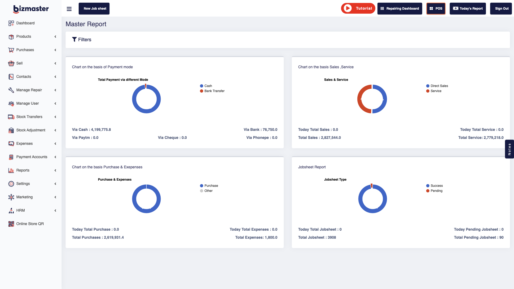
Task: Click the Purchases cart icon
Action: (x=11, y=50)
